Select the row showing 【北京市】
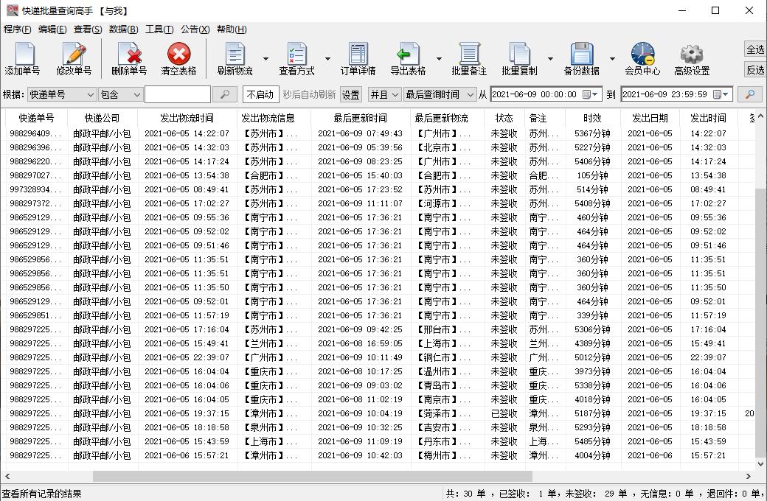 pos(379,147)
